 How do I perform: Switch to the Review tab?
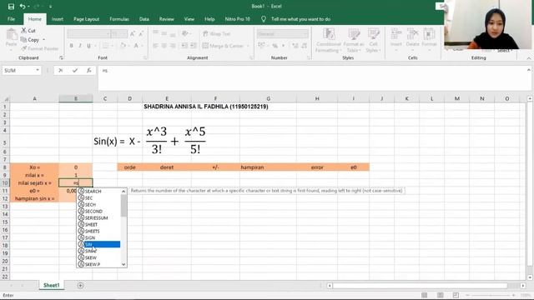point(167,19)
